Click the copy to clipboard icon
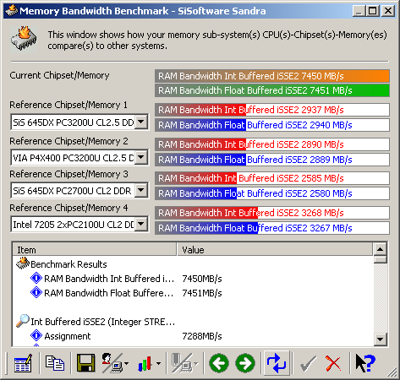 click(x=55, y=363)
